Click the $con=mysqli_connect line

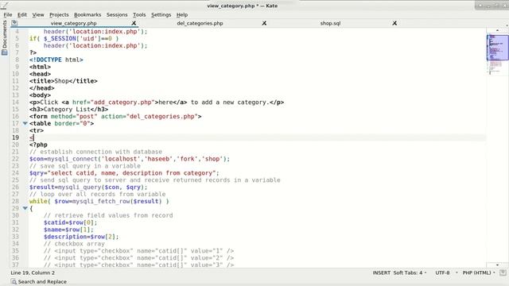(x=130, y=159)
